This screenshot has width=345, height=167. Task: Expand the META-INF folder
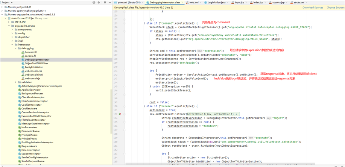coord(9,22)
